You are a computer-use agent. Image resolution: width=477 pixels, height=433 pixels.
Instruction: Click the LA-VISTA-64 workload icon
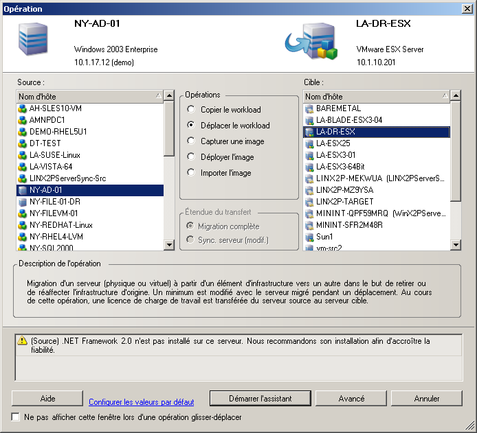point(22,167)
